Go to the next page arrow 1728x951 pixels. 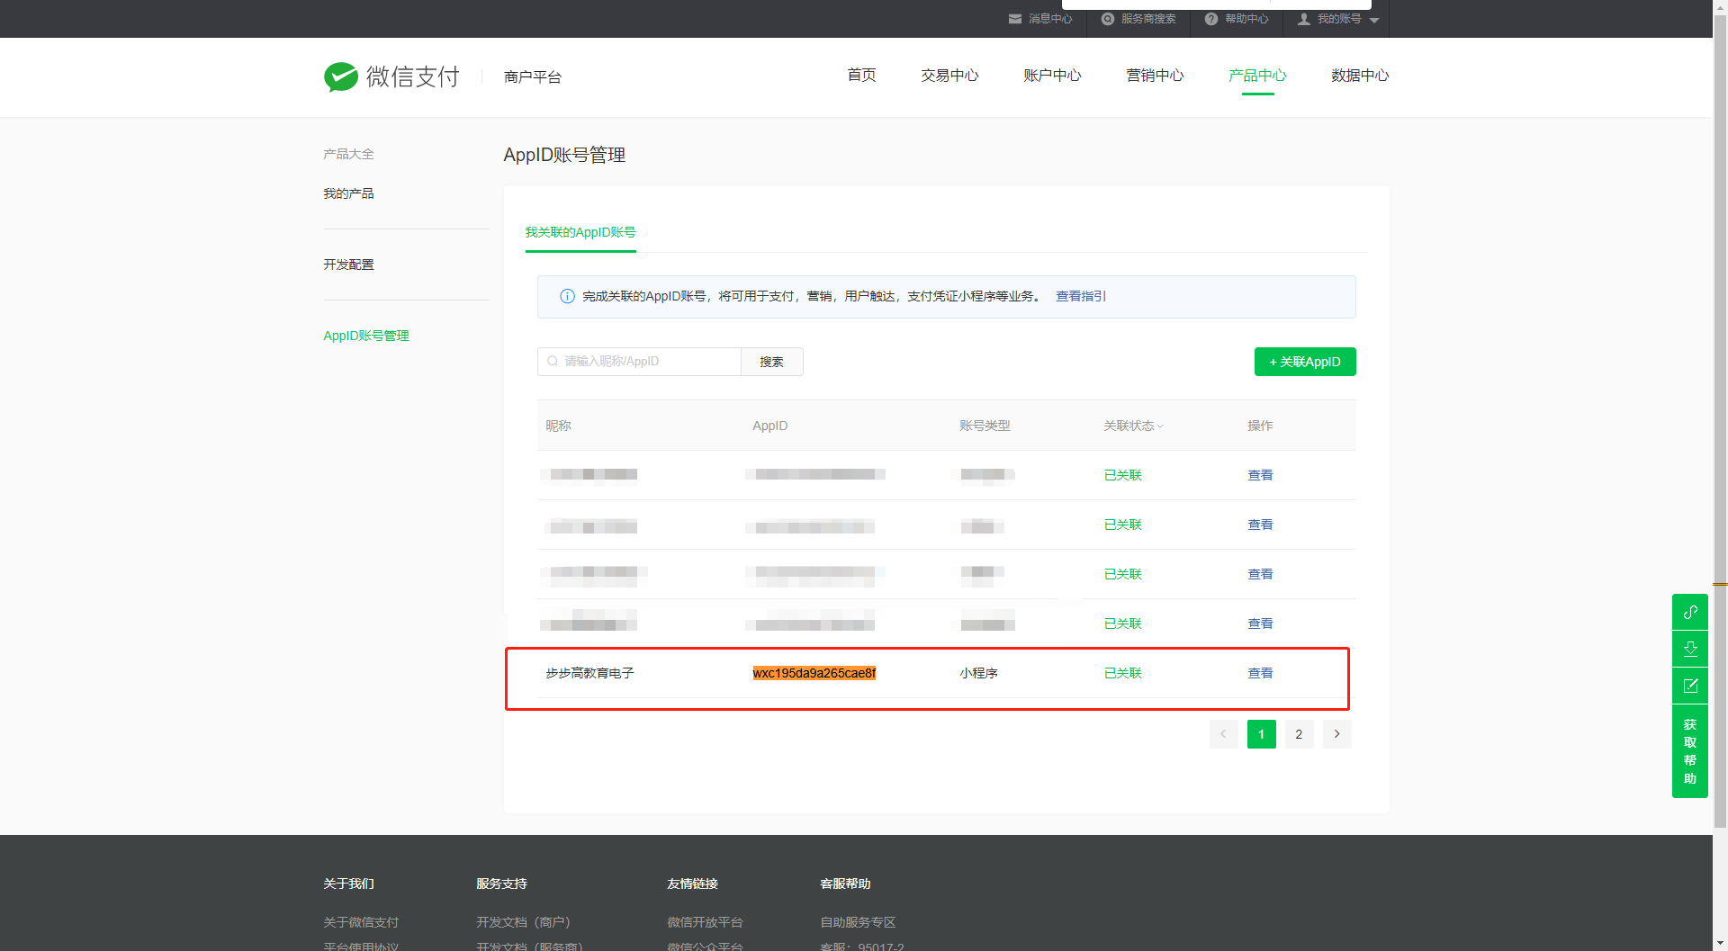click(x=1336, y=734)
